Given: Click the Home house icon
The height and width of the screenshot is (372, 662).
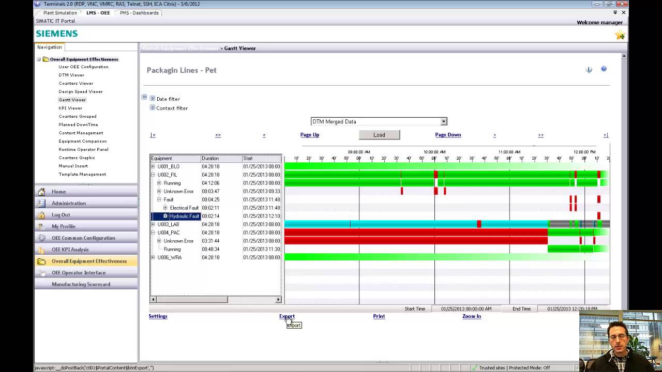Looking at the screenshot, I should pyautogui.click(x=41, y=192).
